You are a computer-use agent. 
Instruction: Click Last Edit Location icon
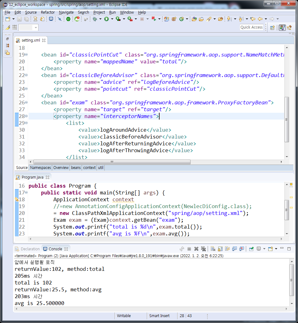pos(253,19)
